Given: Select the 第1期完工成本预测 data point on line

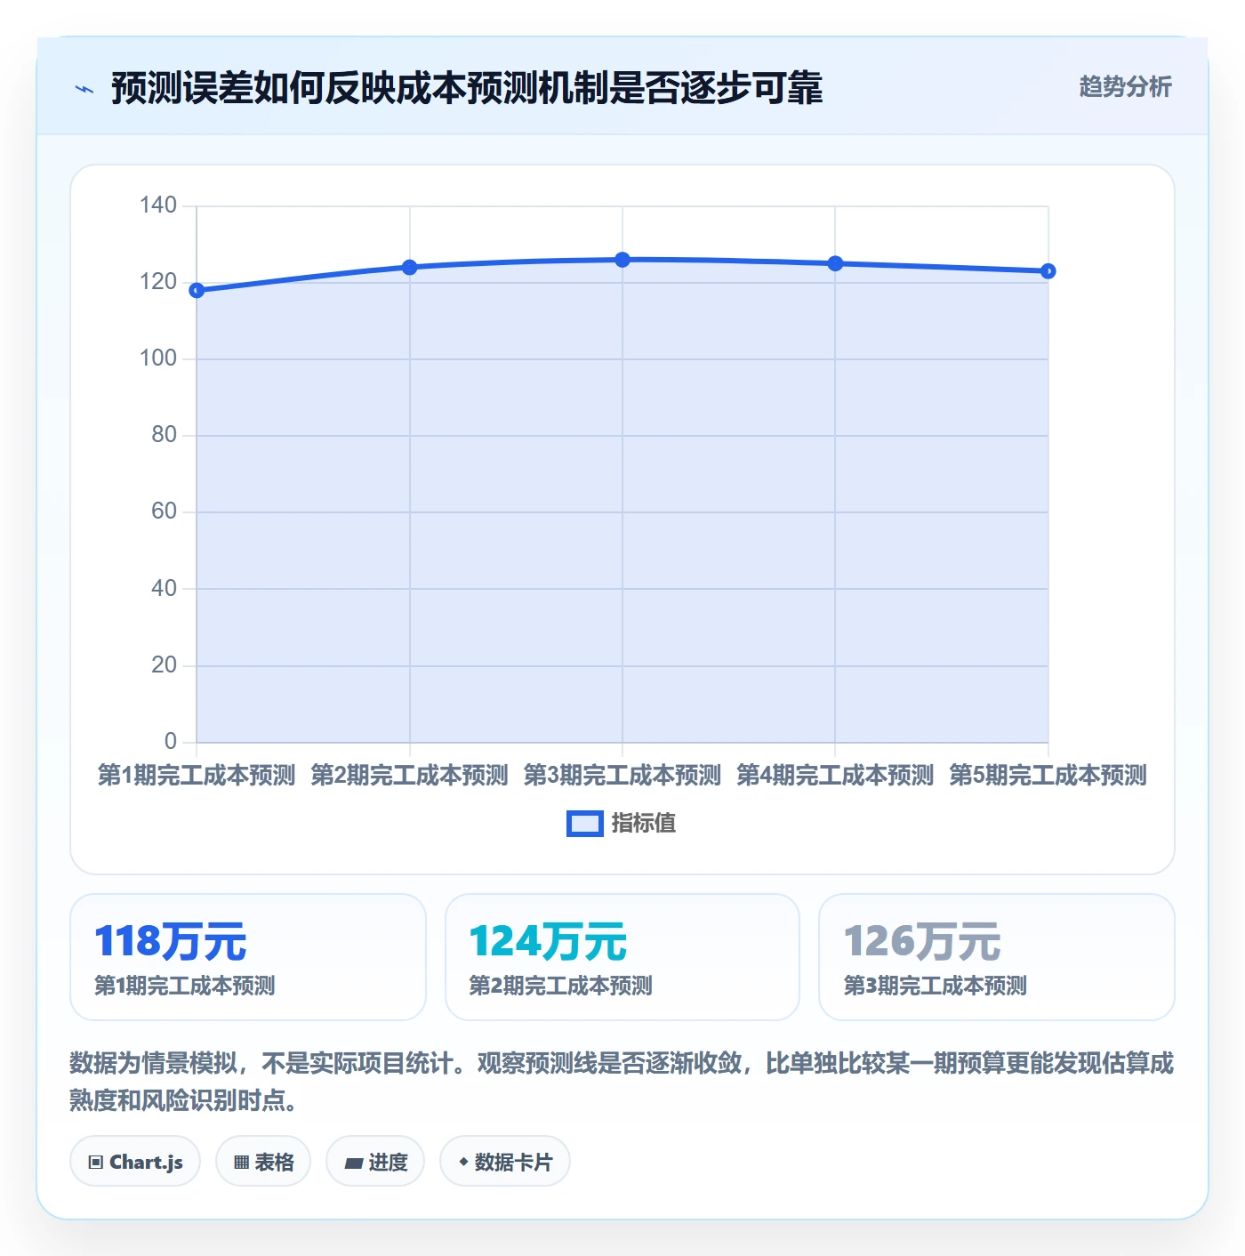Looking at the screenshot, I should pyautogui.click(x=197, y=290).
